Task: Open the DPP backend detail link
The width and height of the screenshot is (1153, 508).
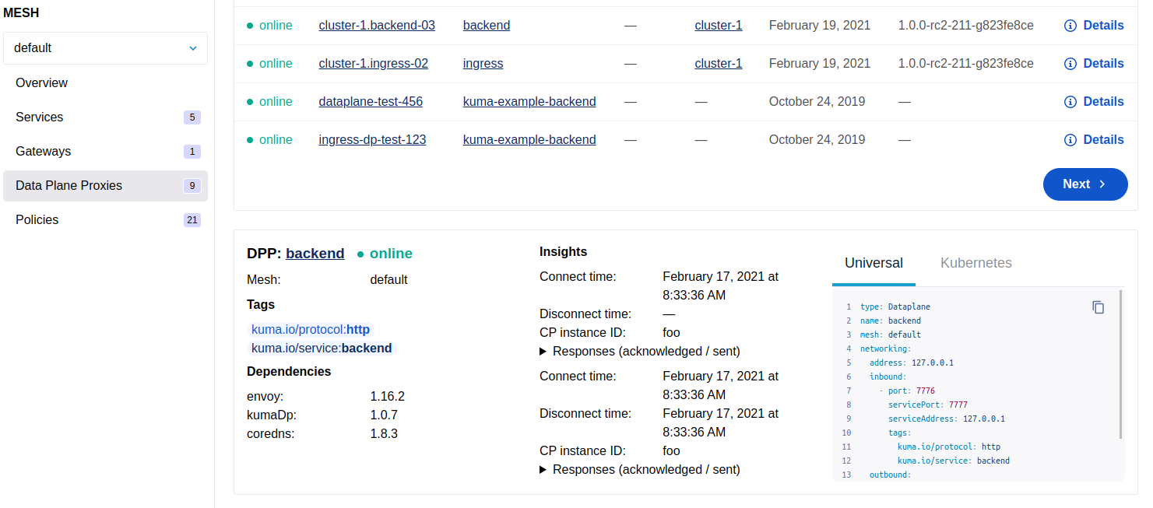Action: click(315, 254)
